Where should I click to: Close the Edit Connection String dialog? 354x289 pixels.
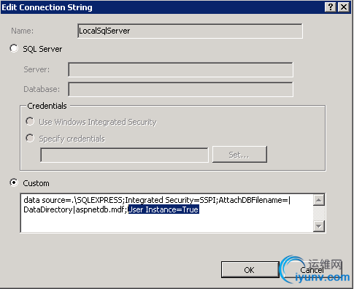344,7
